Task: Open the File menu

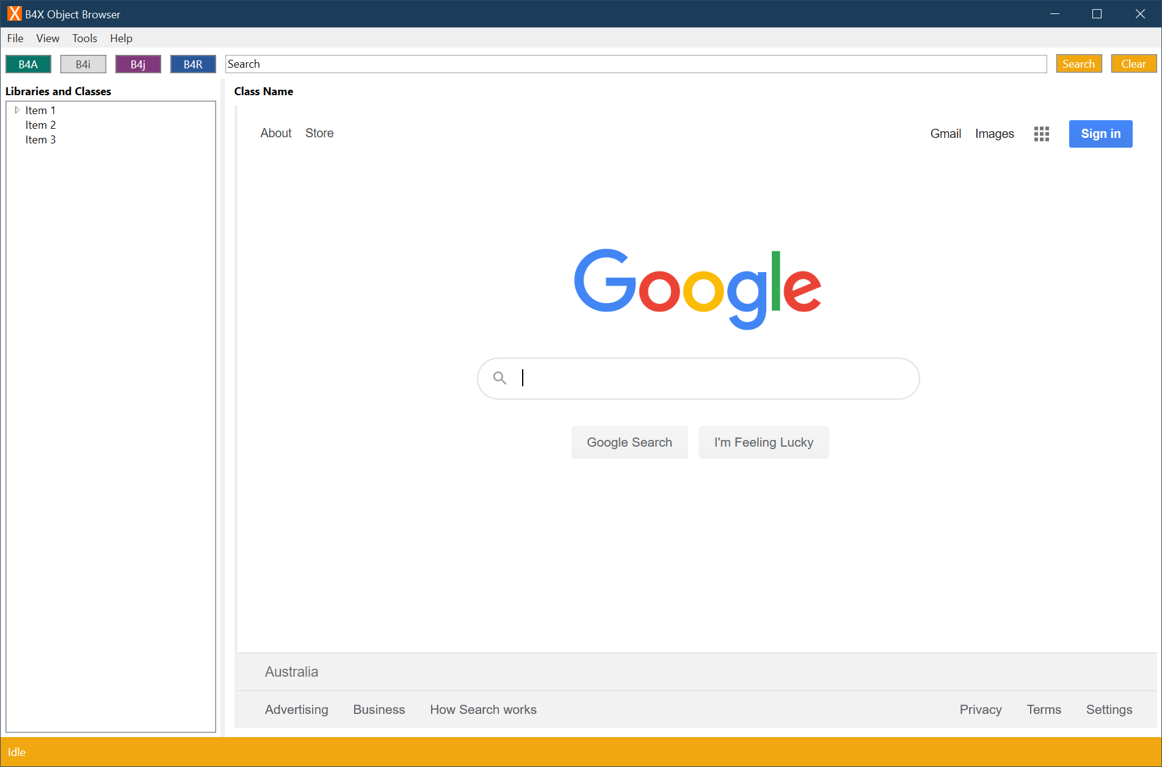Action: pyautogui.click(x=15, y=38)
